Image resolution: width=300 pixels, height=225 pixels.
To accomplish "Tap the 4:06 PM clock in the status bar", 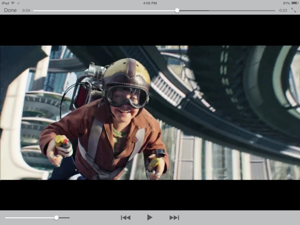I will (150, 3).
